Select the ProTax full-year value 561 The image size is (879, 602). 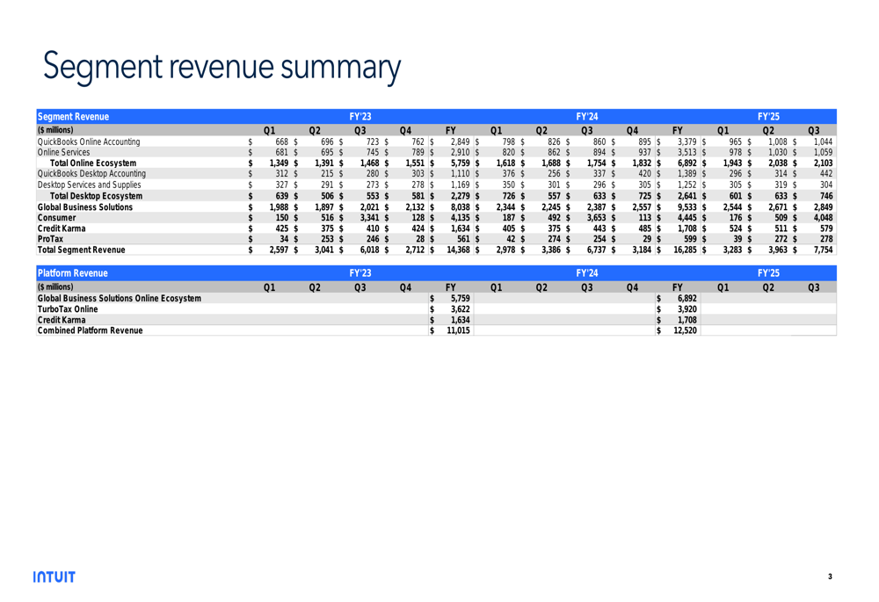pyautogui.click(x=463, y=239)
